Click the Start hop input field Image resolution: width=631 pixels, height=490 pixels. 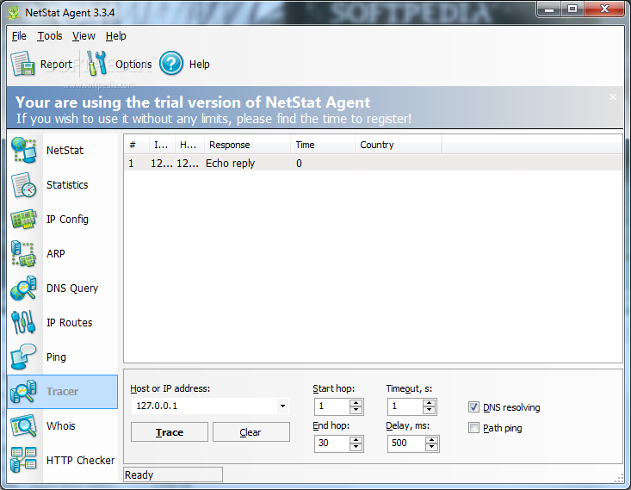click(x=332, y=406)
